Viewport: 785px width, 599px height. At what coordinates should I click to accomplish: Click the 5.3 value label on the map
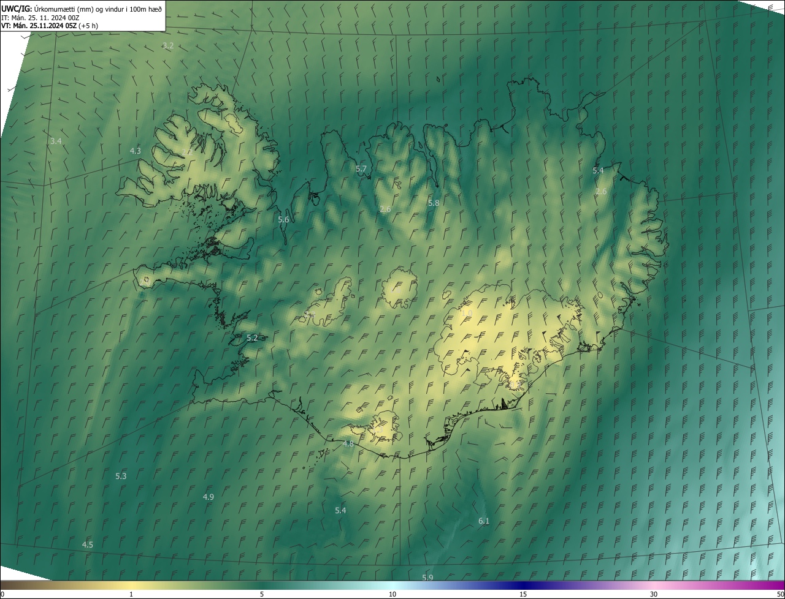[x=121, y=476]
